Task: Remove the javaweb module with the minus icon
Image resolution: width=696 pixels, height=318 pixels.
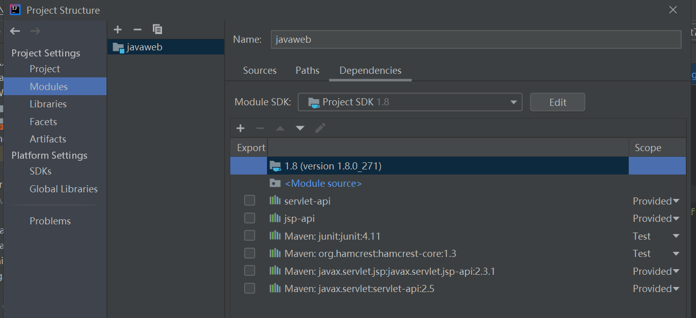Action: 137,29
